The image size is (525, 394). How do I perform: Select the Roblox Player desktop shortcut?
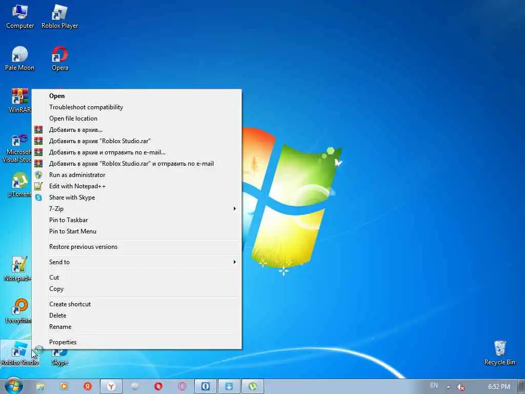(59, 17)
